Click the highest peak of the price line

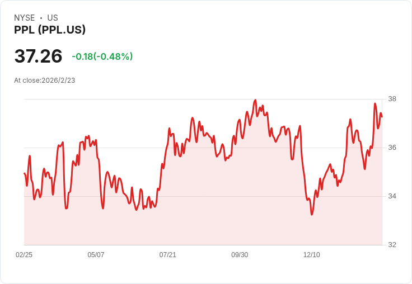255,100
